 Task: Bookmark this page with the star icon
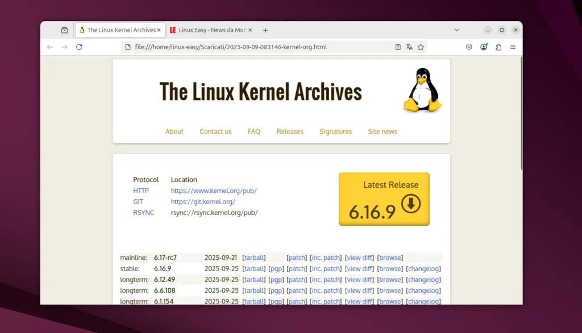click(421, 47)
